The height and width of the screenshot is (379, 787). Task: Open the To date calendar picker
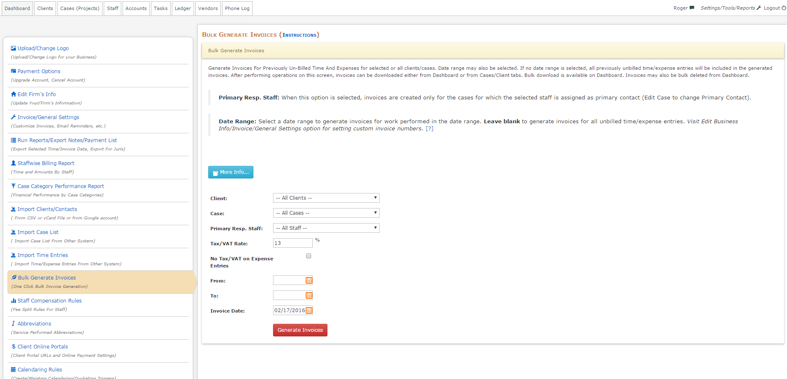[309, 295]
